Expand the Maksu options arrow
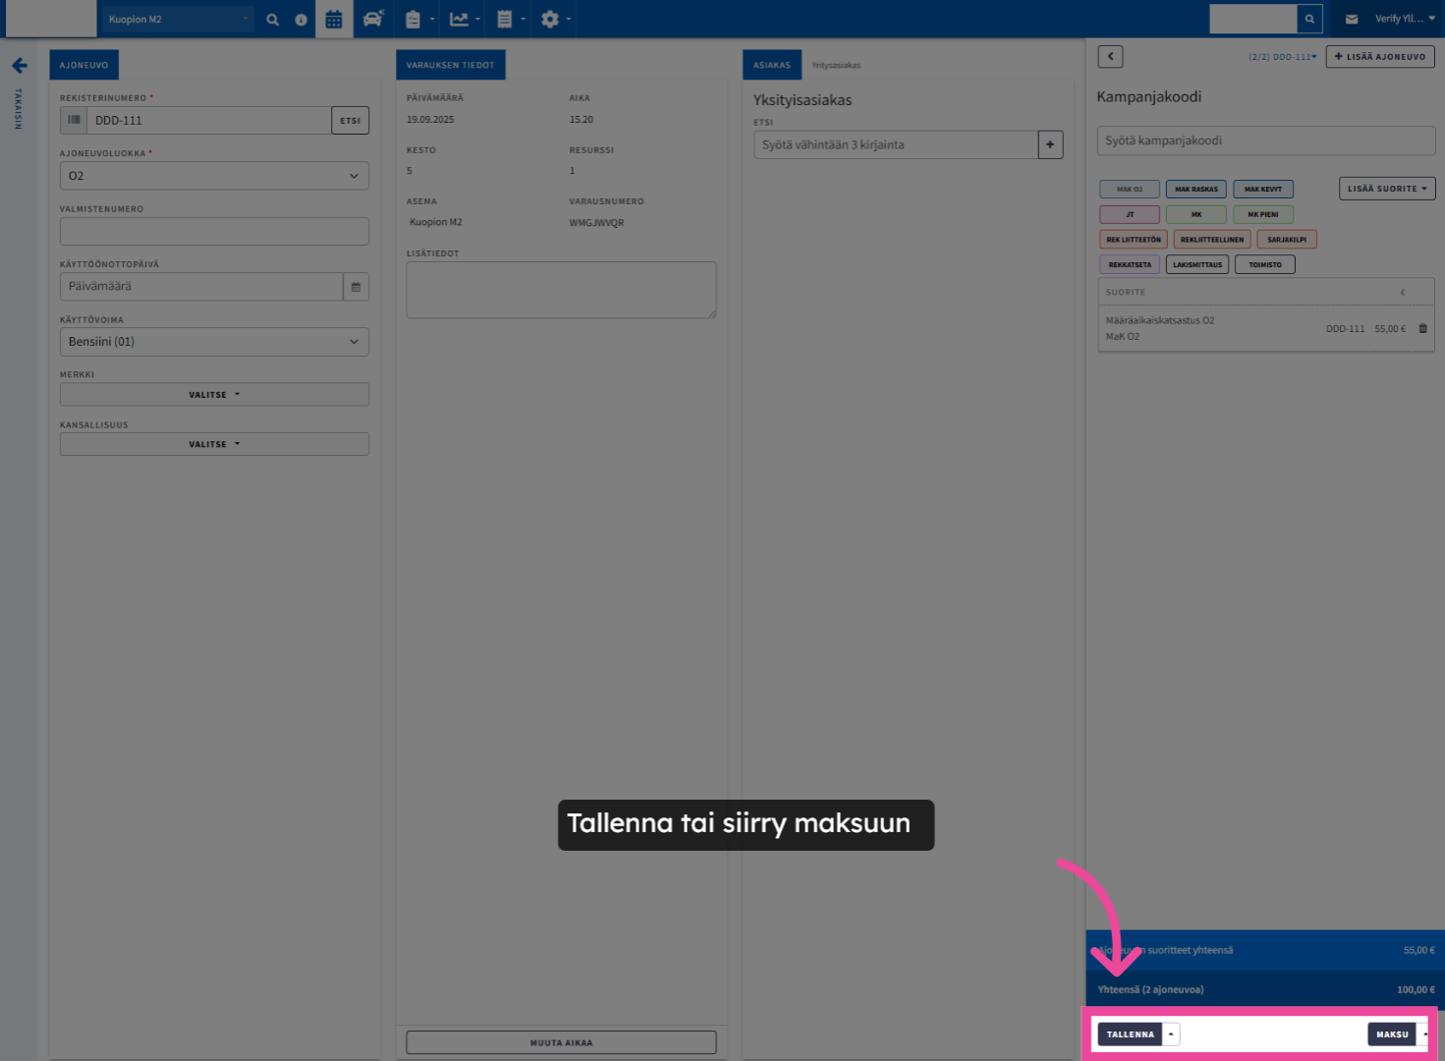 coord(1424,1034)
